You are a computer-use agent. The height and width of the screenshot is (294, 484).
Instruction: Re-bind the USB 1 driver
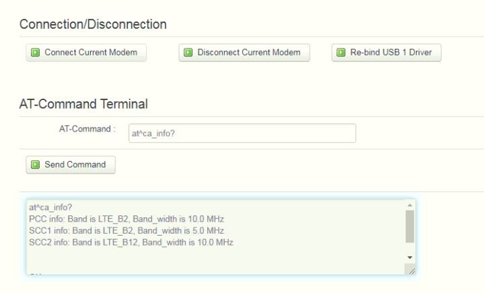click(386, 52)
